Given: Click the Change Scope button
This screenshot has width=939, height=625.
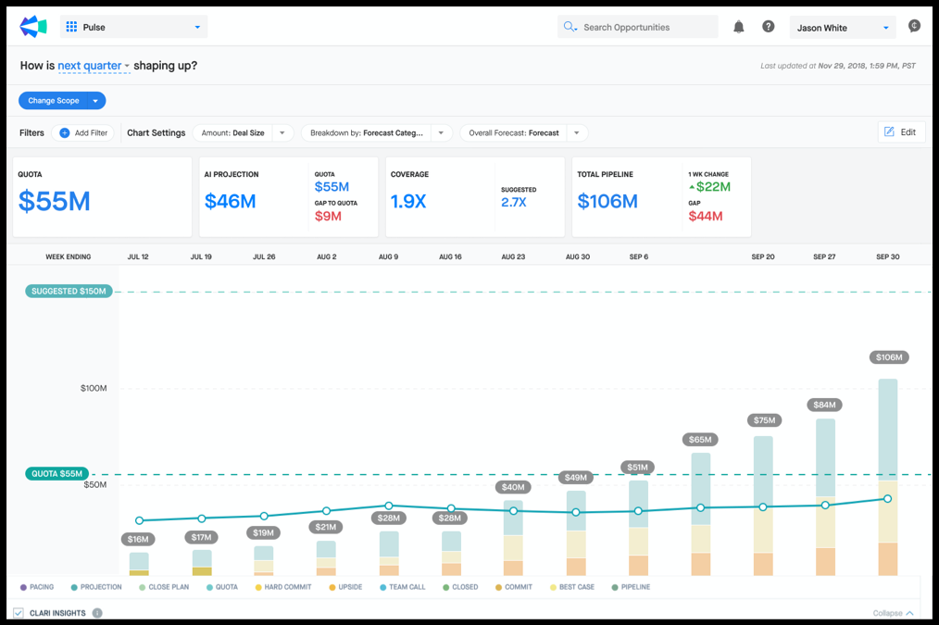Looking at the screenshot, I should pos(54,101).
